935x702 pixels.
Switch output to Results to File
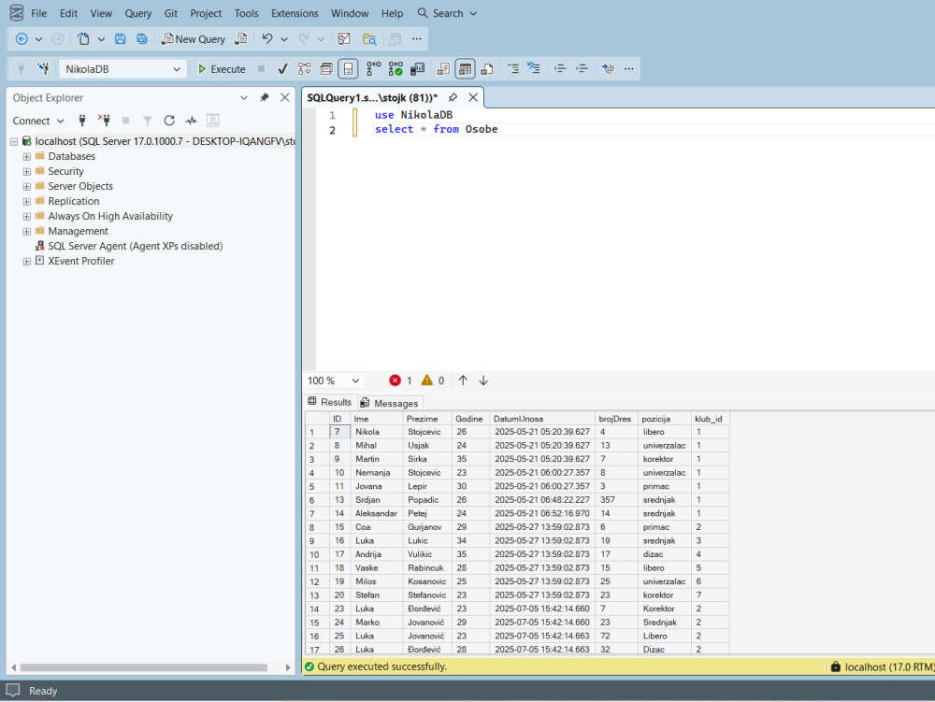coord(486,69)
